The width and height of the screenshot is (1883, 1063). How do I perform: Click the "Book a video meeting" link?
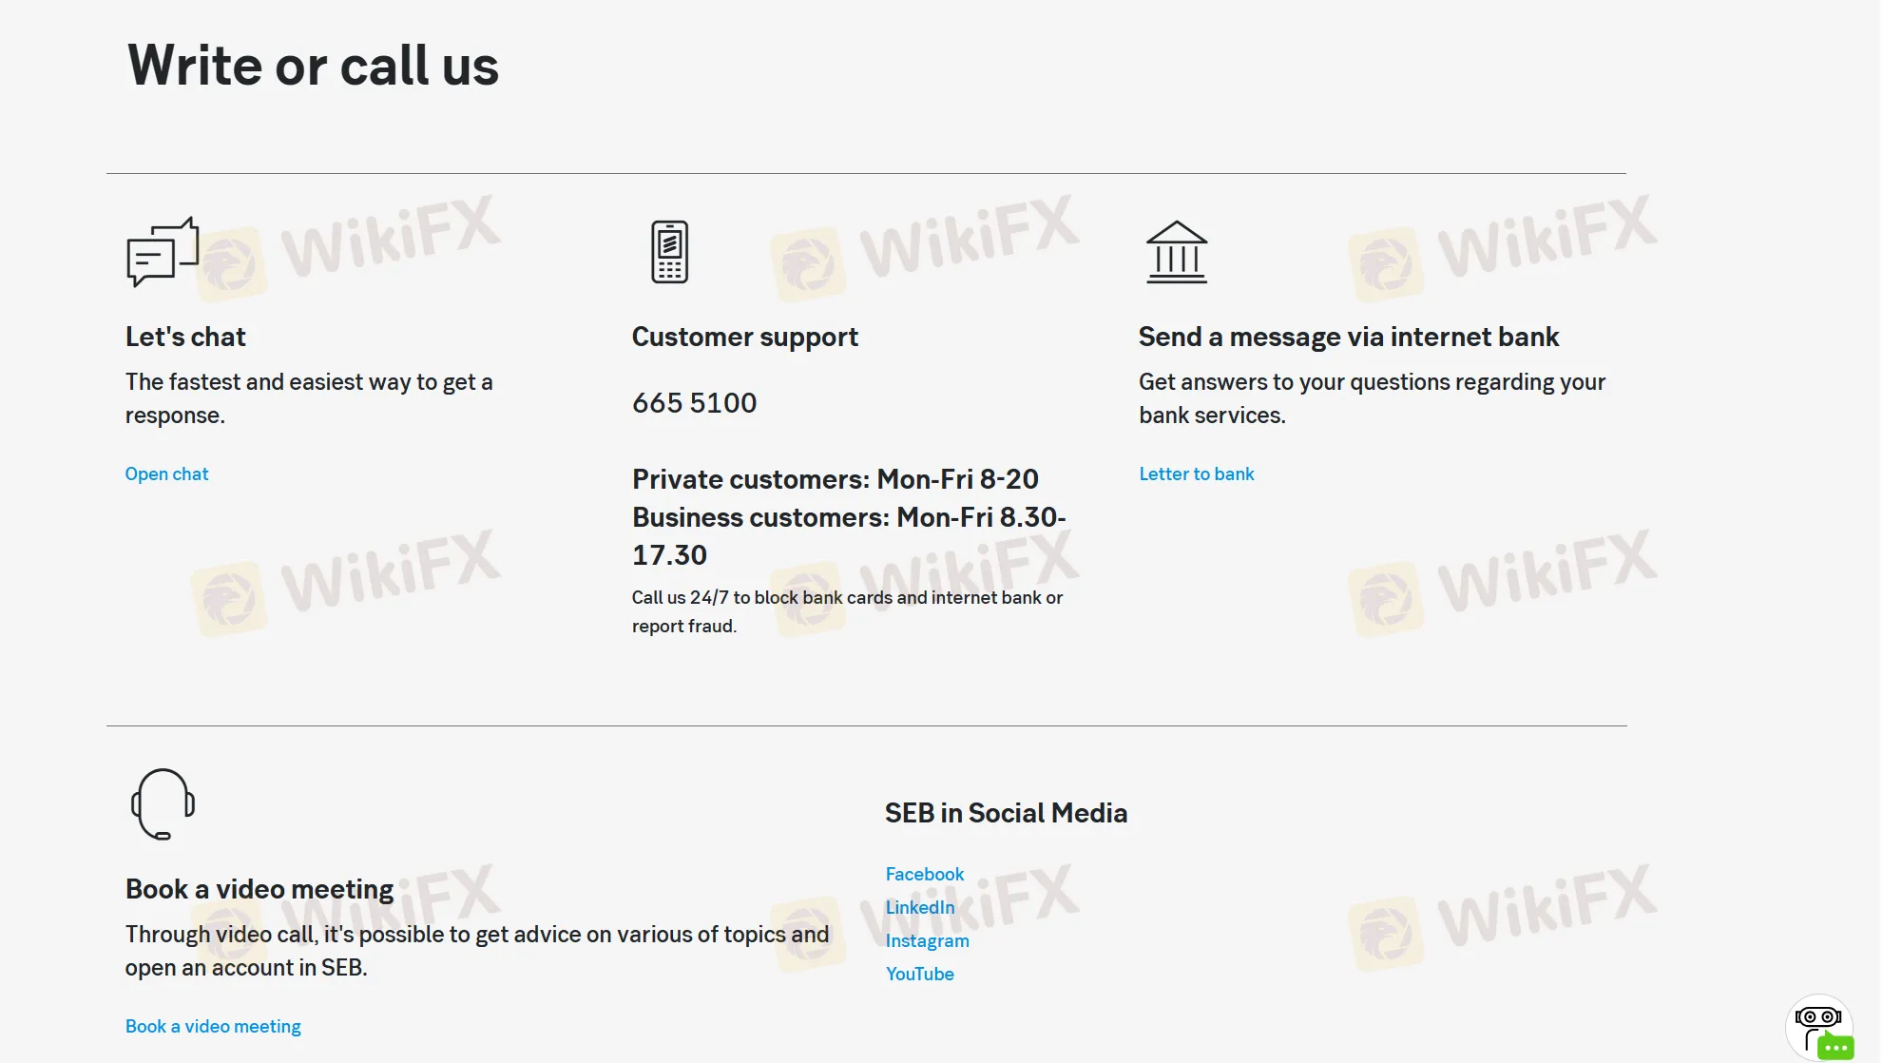click(212, 1026)
